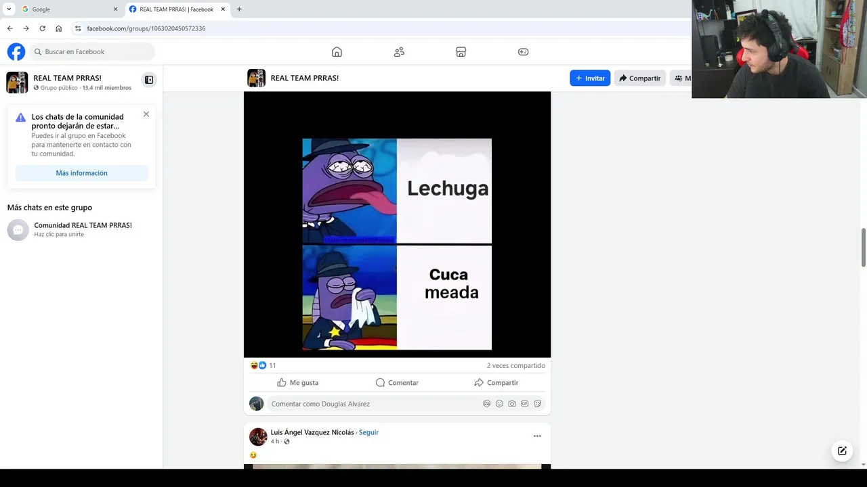Click Compartir under the meme post
The image size is (867, 487).
[496, 383]
